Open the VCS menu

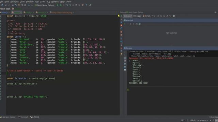[48, 2]
